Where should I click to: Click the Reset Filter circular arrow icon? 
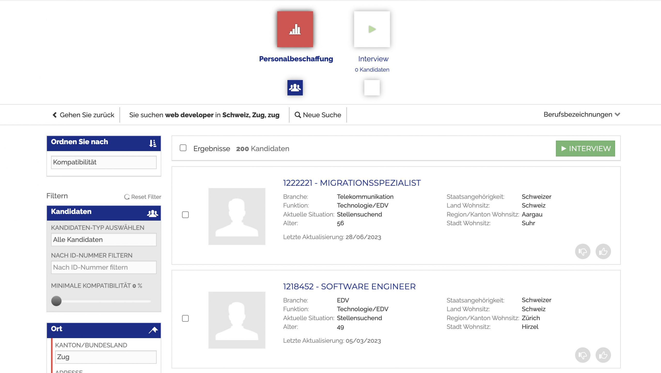(x=127, y=197)
